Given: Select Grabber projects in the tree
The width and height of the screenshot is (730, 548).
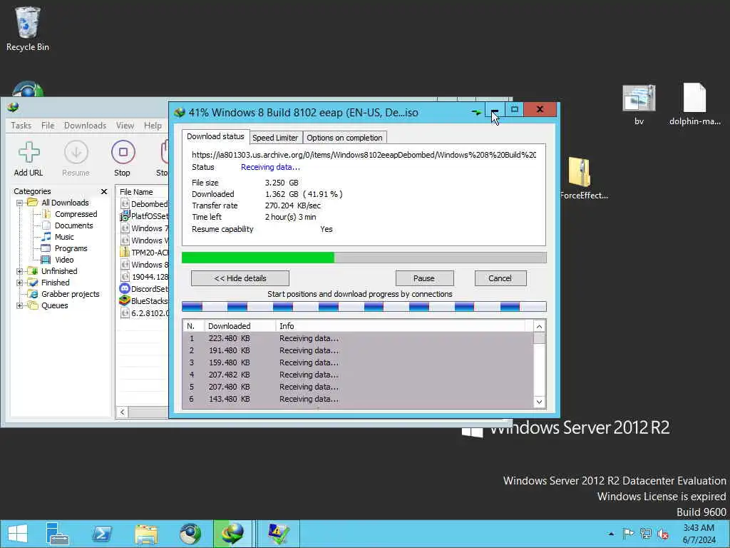Looking at the screenshot, I should [71, 294].
